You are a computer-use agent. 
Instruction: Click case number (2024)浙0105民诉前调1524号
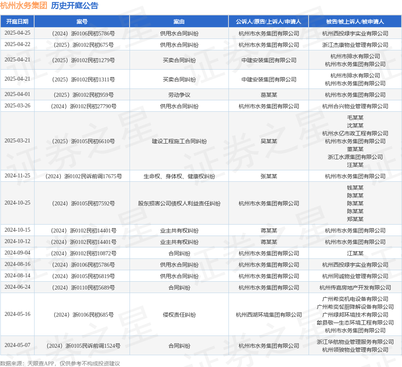coord(84,346)
